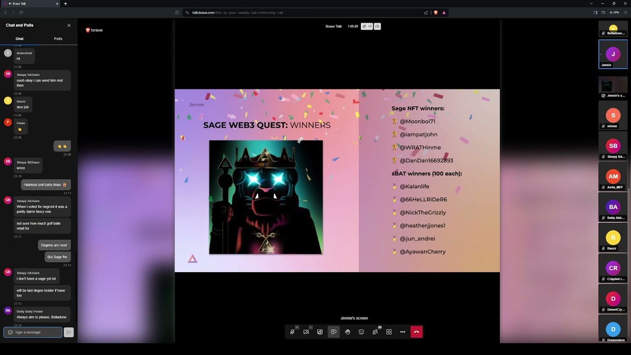
Task: Toggle the chat panel button
Action: [334, 332]
